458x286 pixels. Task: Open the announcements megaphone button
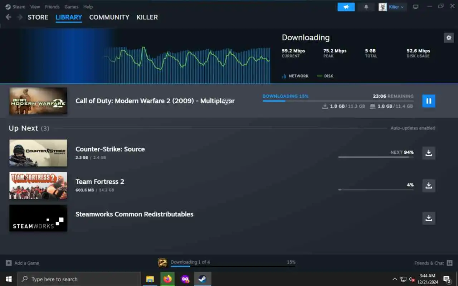pyautogui.click(x=346, y=7)
